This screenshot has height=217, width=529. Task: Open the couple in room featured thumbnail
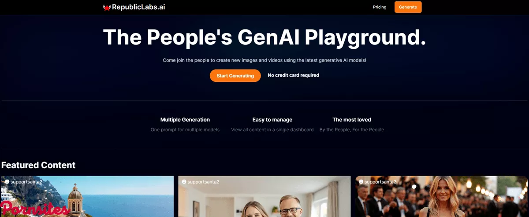[264, 197]
